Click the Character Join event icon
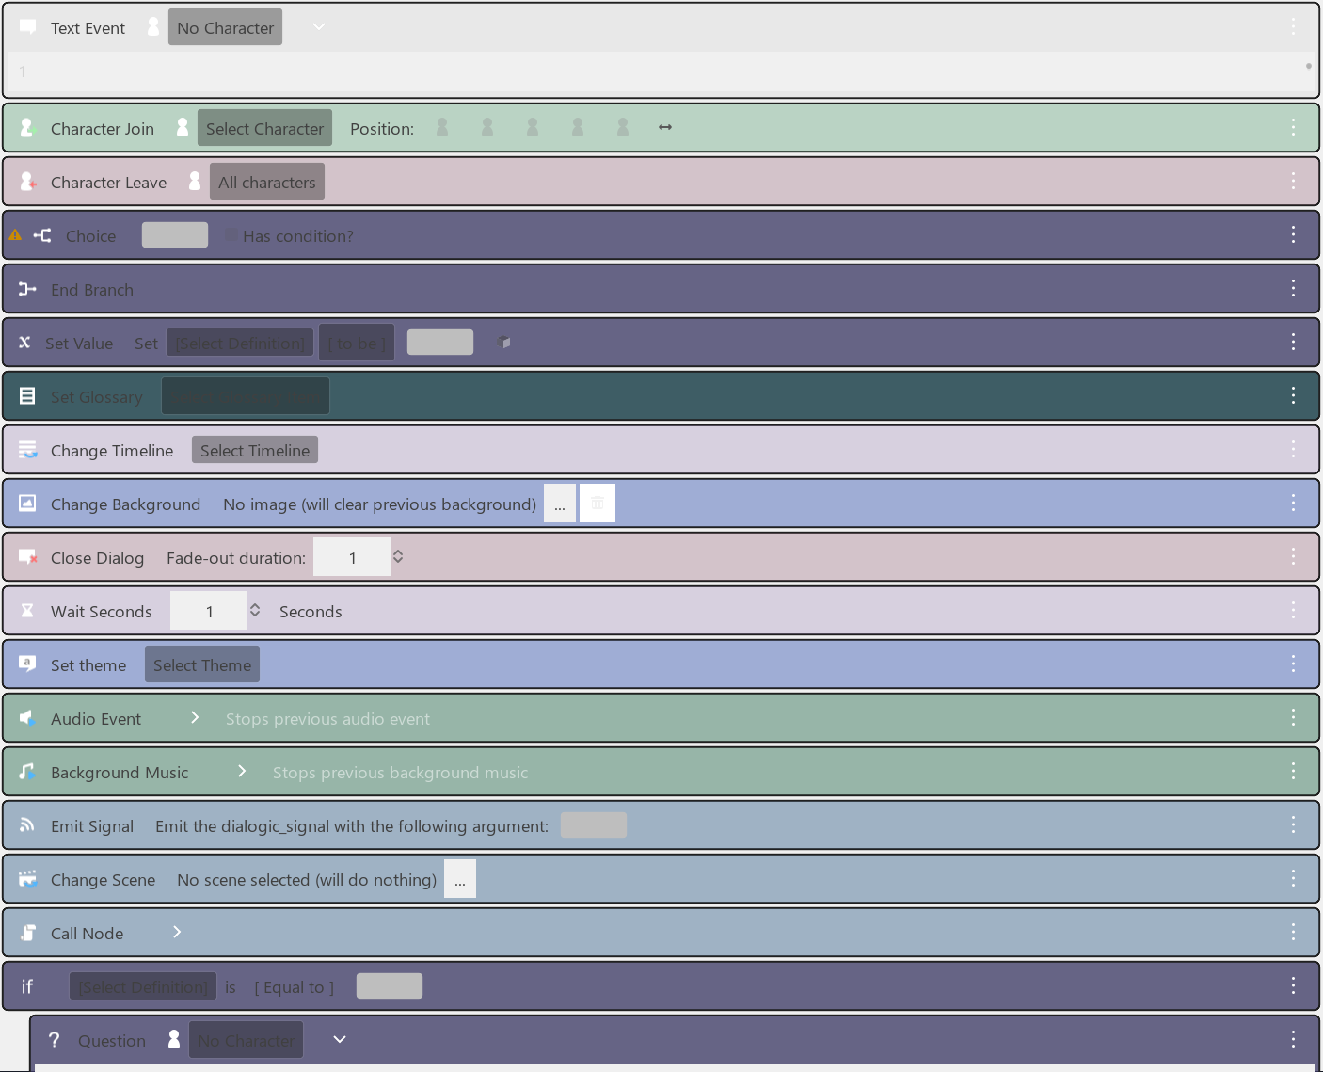Screen dimensions: 1323x1072 27,127
